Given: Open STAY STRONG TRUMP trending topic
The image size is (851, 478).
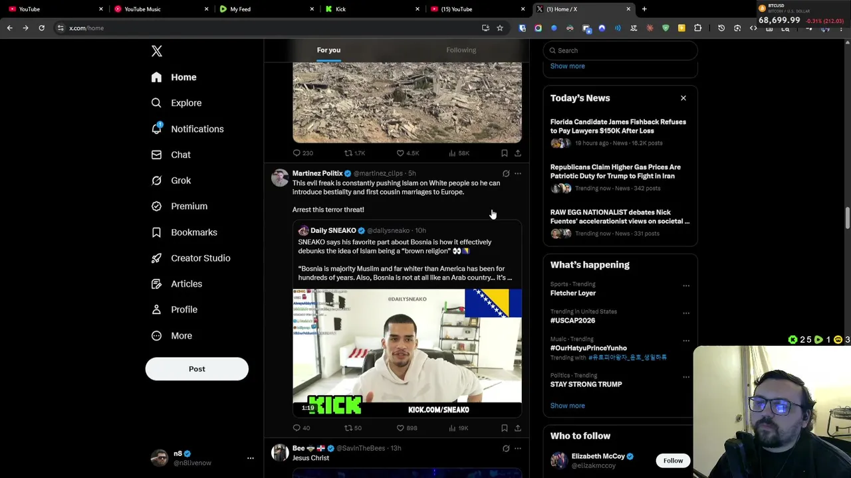Looking at the screenshot, I should [x=586, y=384].
